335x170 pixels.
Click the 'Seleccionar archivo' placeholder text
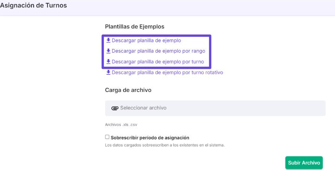coord(143,108)
